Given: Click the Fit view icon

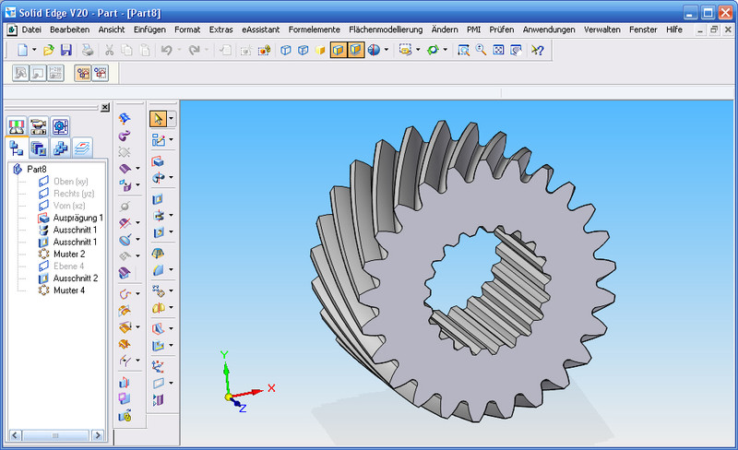Looking at the screenshot, I should click(x=498, y=50).
